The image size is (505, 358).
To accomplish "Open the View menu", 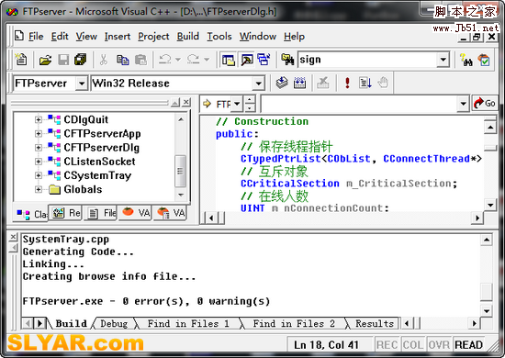I will click(x=86, y=37).
